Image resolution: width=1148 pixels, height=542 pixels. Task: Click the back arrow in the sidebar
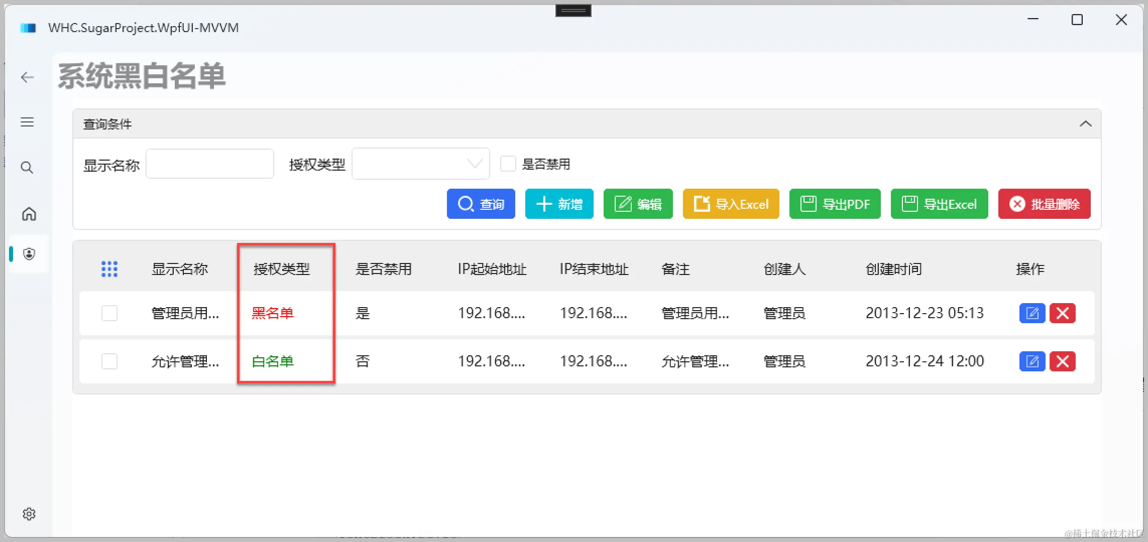point(27,77)
